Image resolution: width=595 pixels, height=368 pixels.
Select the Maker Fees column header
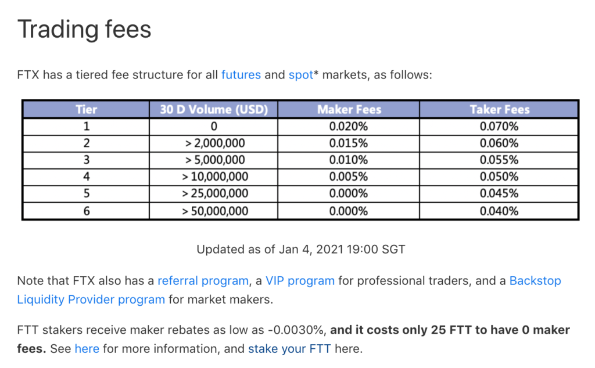[x=349, y=109]
